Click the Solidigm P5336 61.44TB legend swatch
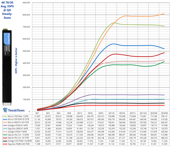The height and width of the screenshot is (157, 171). click(x=5, y=125)
